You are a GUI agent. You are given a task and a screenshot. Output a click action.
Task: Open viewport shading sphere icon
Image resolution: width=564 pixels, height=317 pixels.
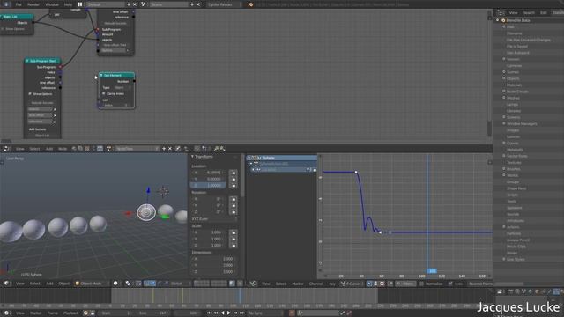point(115,284)
